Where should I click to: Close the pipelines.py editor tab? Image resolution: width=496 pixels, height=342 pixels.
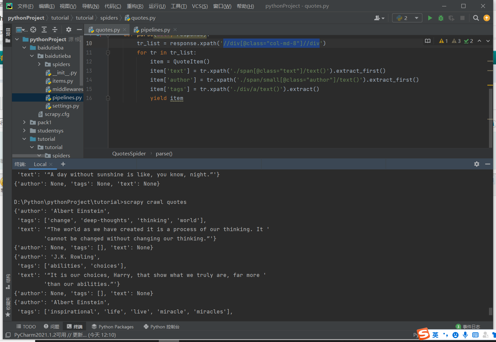(175, 30)
